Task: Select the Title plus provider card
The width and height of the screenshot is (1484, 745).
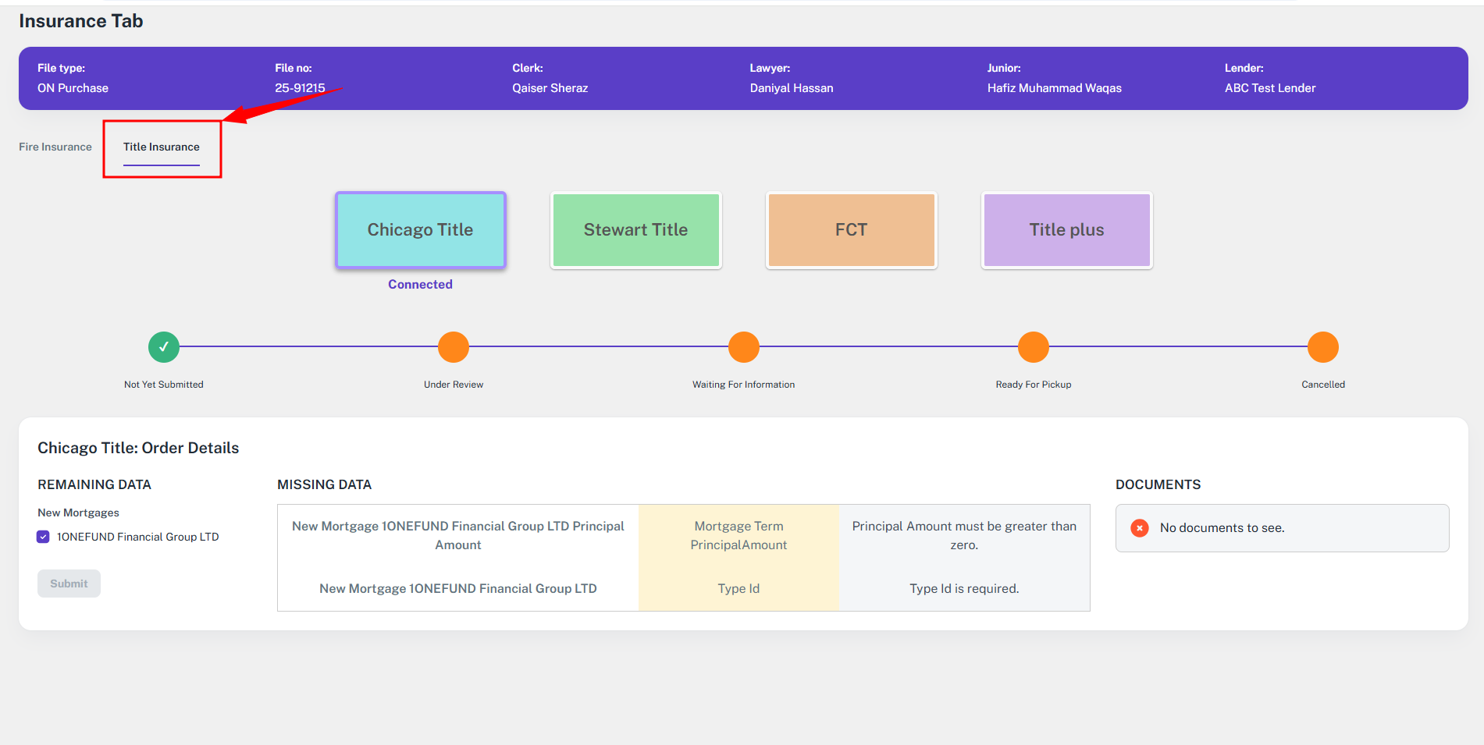Action: pyautogui.click(x=1066, y=230)
